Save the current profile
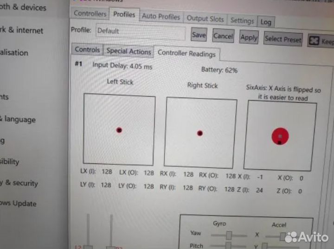334x249 pixels. (x=199, y=35)
